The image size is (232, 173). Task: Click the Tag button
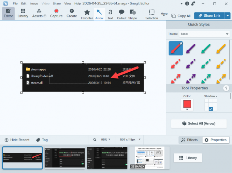42,140
